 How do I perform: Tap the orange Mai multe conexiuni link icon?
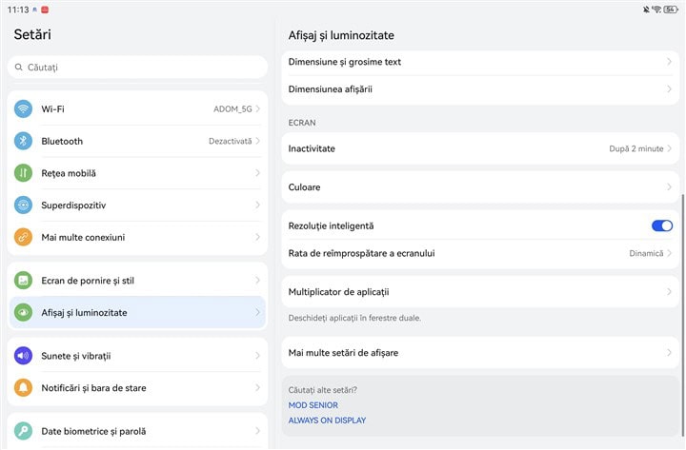[23, 237]
